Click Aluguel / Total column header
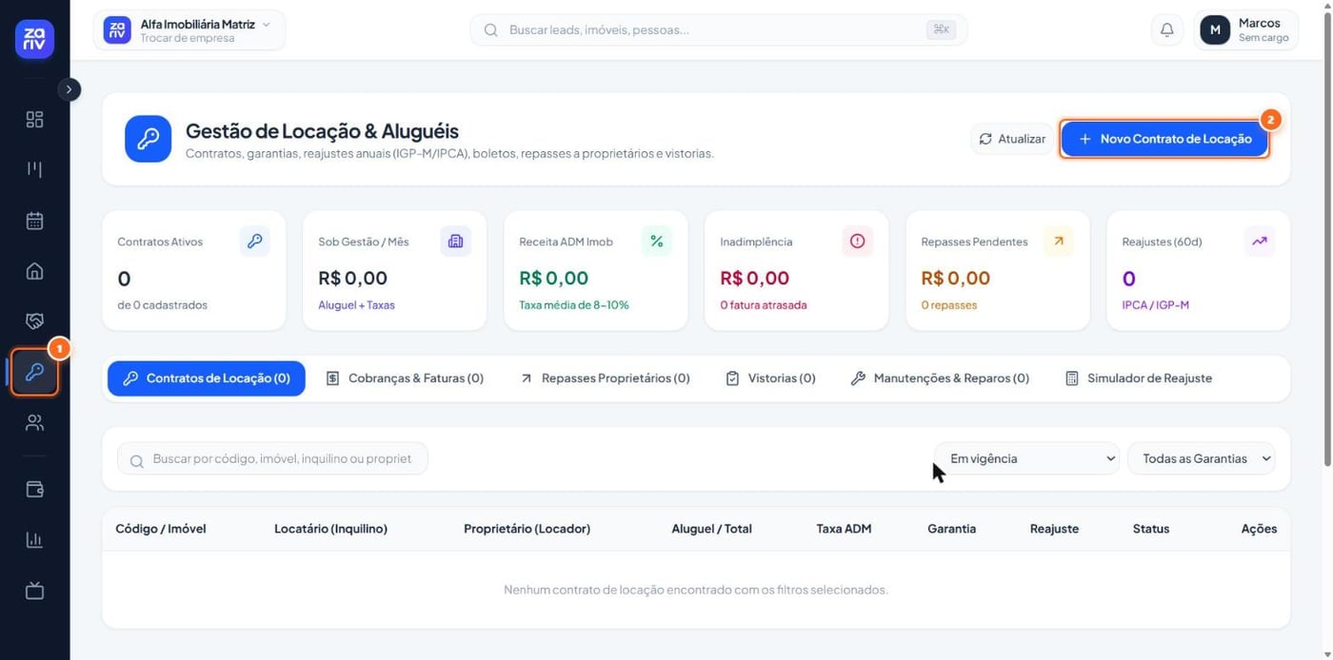Image resolution: width=1333 pixels, height=660 pixels. pyautogui.click(x=711, y=529)
